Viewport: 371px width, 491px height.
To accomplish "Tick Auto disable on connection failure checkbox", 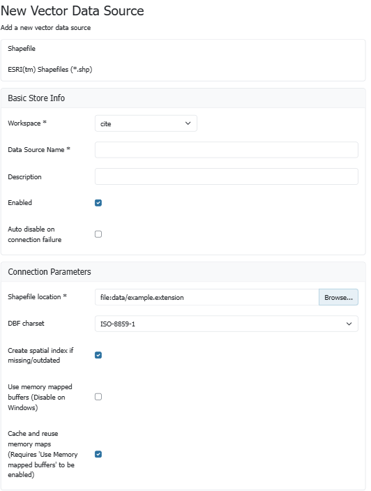I will coord(98,234).
